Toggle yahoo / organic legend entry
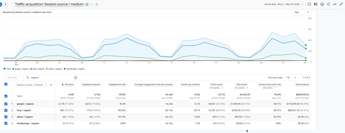Image resolution: width=345 pixels, height=133 pixels. 54,69
